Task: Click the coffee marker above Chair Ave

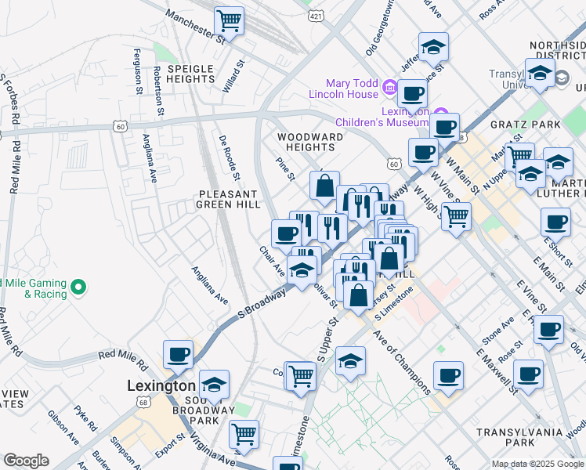Action: 286,235
